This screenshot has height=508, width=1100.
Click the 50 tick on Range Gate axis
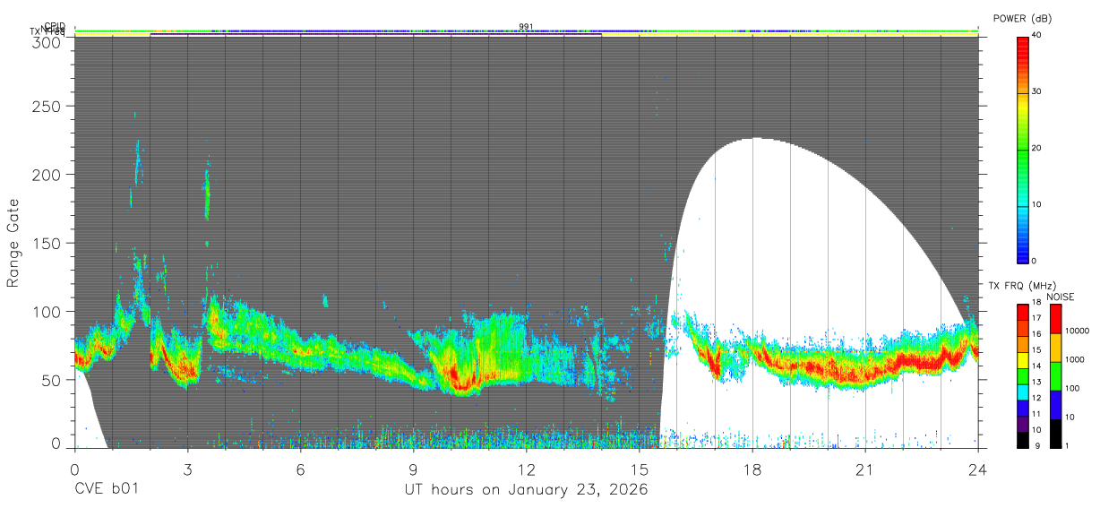tap(52, 380)
